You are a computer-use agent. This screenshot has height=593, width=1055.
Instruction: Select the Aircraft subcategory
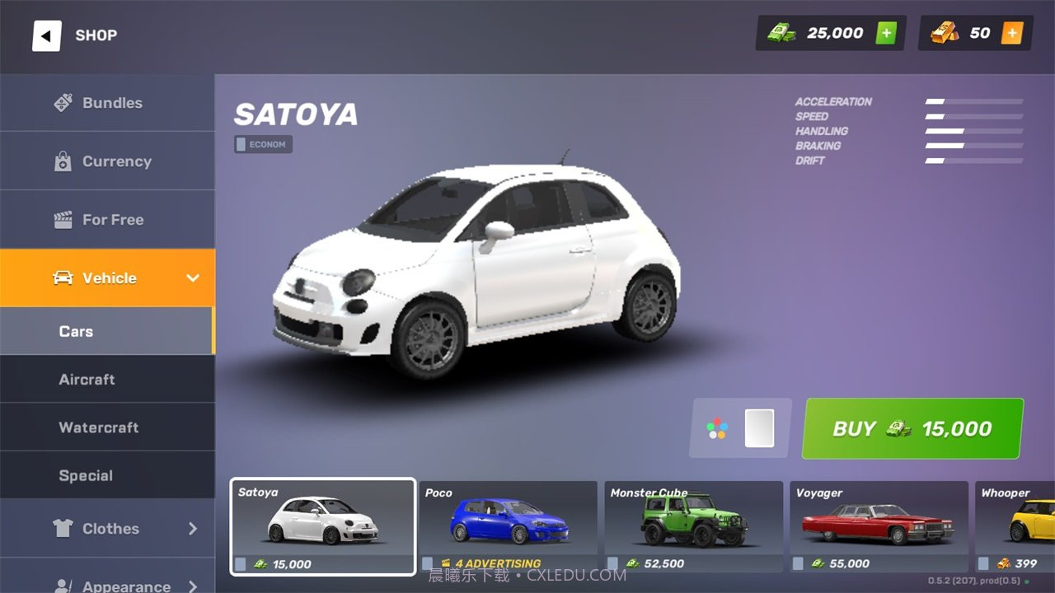[87, 380]
